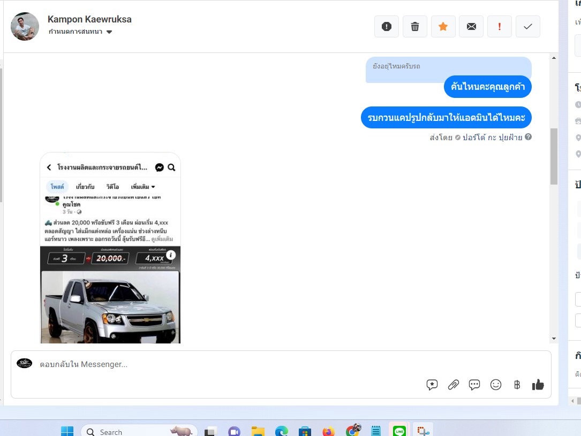Image resolution: width=581 pixels, height=436 pixels.
Task: Open Kampon Kaewruksa profile picture
Action: click(x=25, y=26)
